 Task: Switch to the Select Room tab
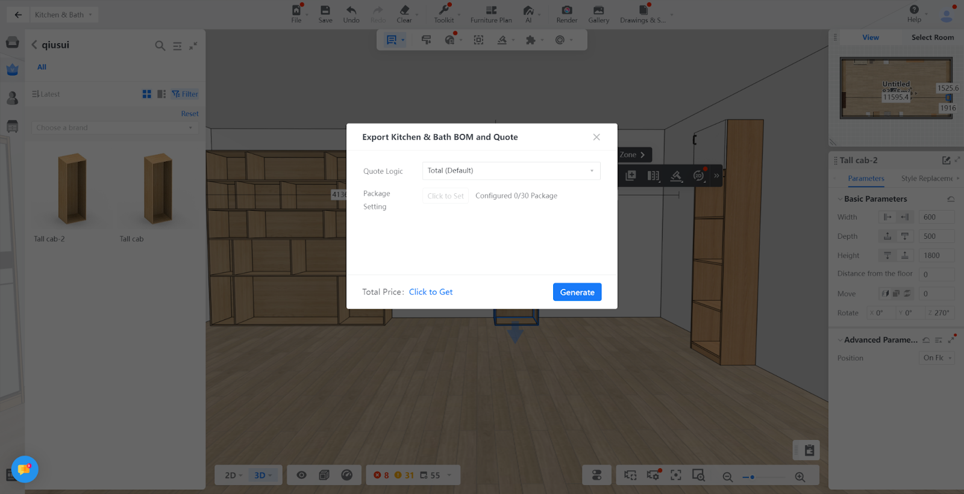point(932,37)
